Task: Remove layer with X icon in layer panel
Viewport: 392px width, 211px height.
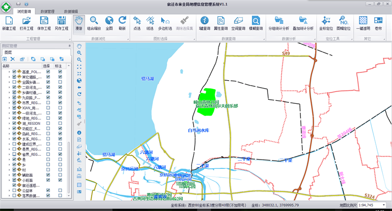Action: (x=13, y=59)
